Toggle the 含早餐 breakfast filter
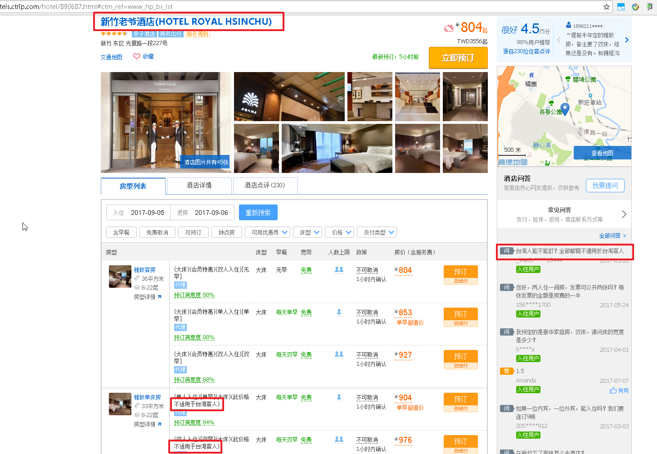The width and height of the screenshot is (657, 454). [121, 232]
